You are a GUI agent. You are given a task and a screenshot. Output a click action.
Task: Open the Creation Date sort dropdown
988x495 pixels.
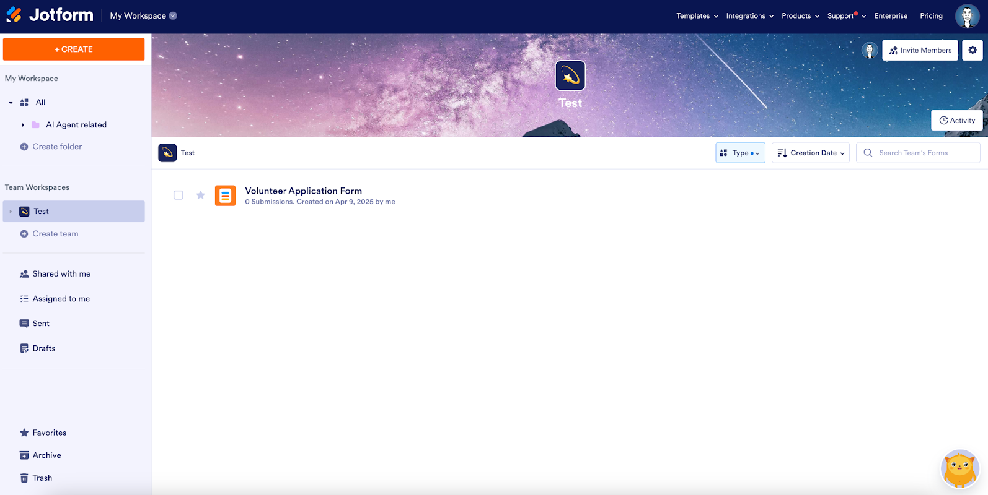click(810, 153)
